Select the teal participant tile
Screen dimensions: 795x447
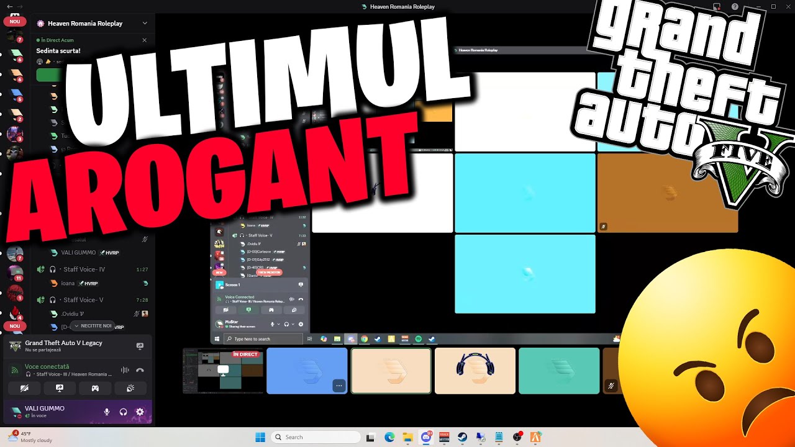click(559, 371)
